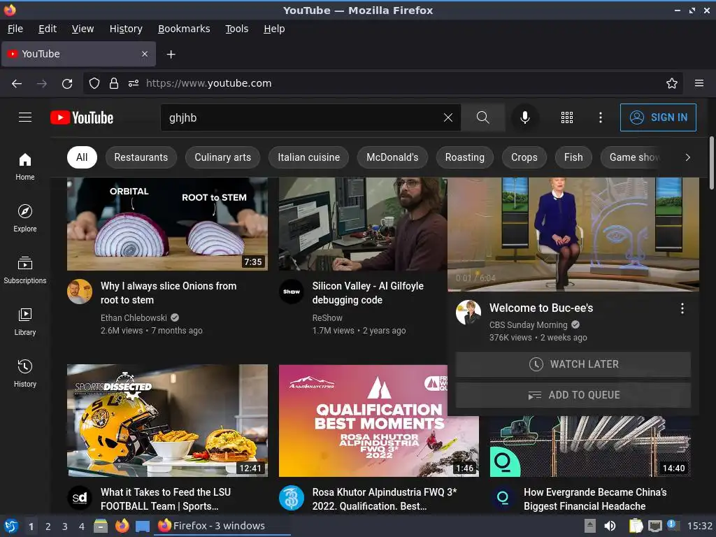Go back with the browser back arrow
Viewport: 716px width, 537px height.
17,83
